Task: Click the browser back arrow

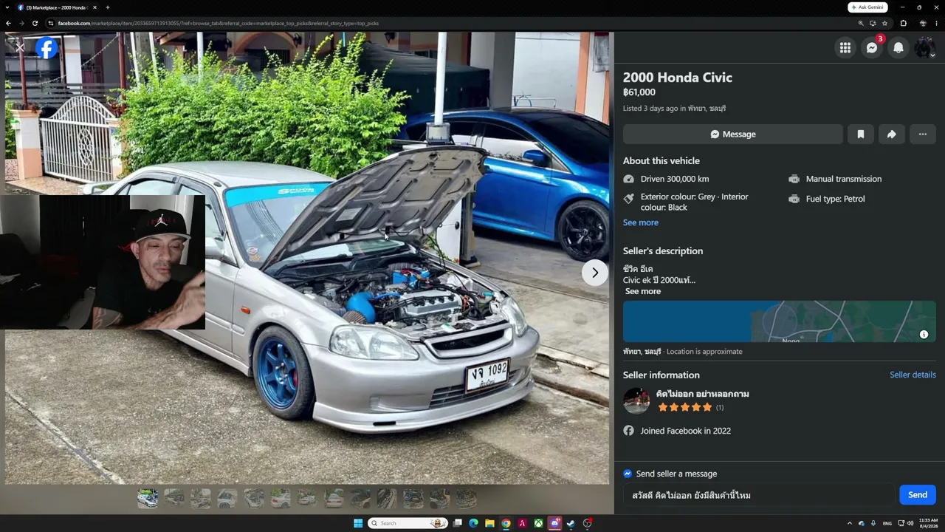Action: 8,23
